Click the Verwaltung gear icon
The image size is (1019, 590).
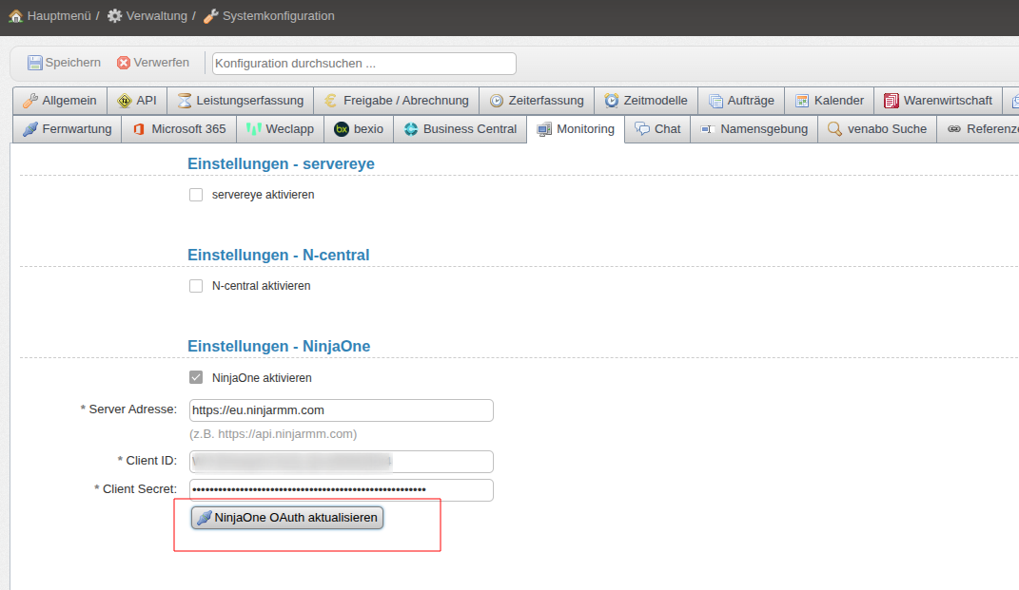[x=114, y=16]
